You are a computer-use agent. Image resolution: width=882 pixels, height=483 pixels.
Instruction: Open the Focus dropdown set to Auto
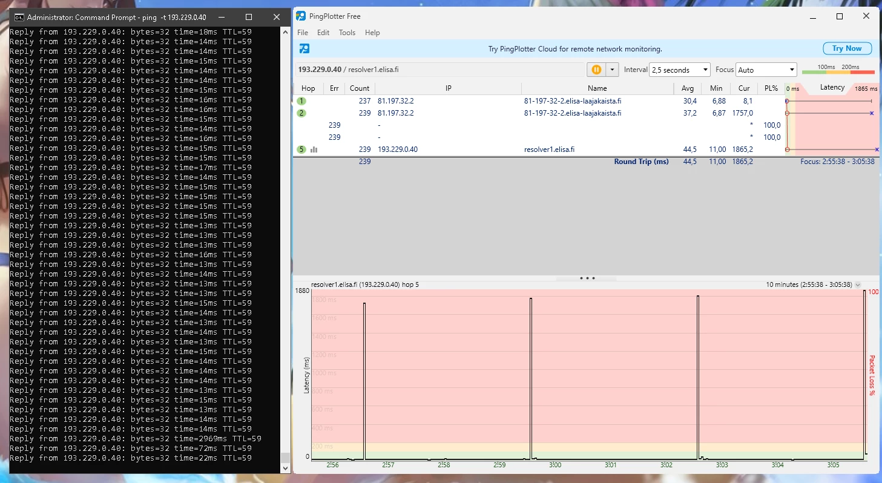pyautogui.click(x=766, y=70)
